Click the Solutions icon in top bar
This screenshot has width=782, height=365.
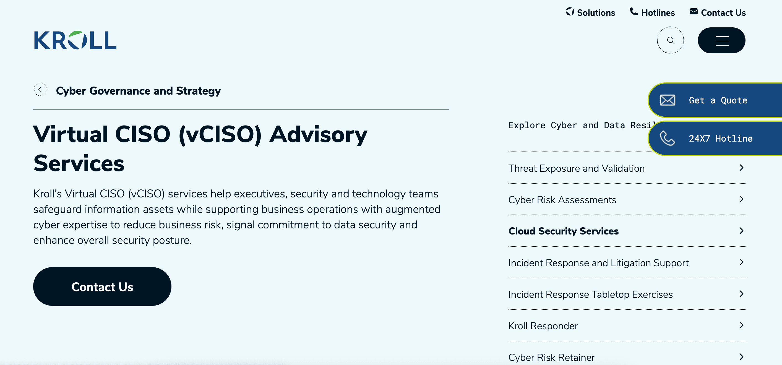570,12
